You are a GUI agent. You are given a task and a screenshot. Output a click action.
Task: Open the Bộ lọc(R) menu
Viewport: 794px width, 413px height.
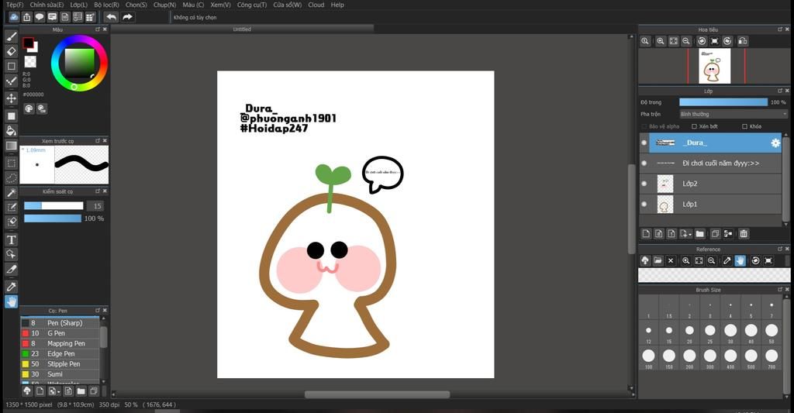click(106, 5)
